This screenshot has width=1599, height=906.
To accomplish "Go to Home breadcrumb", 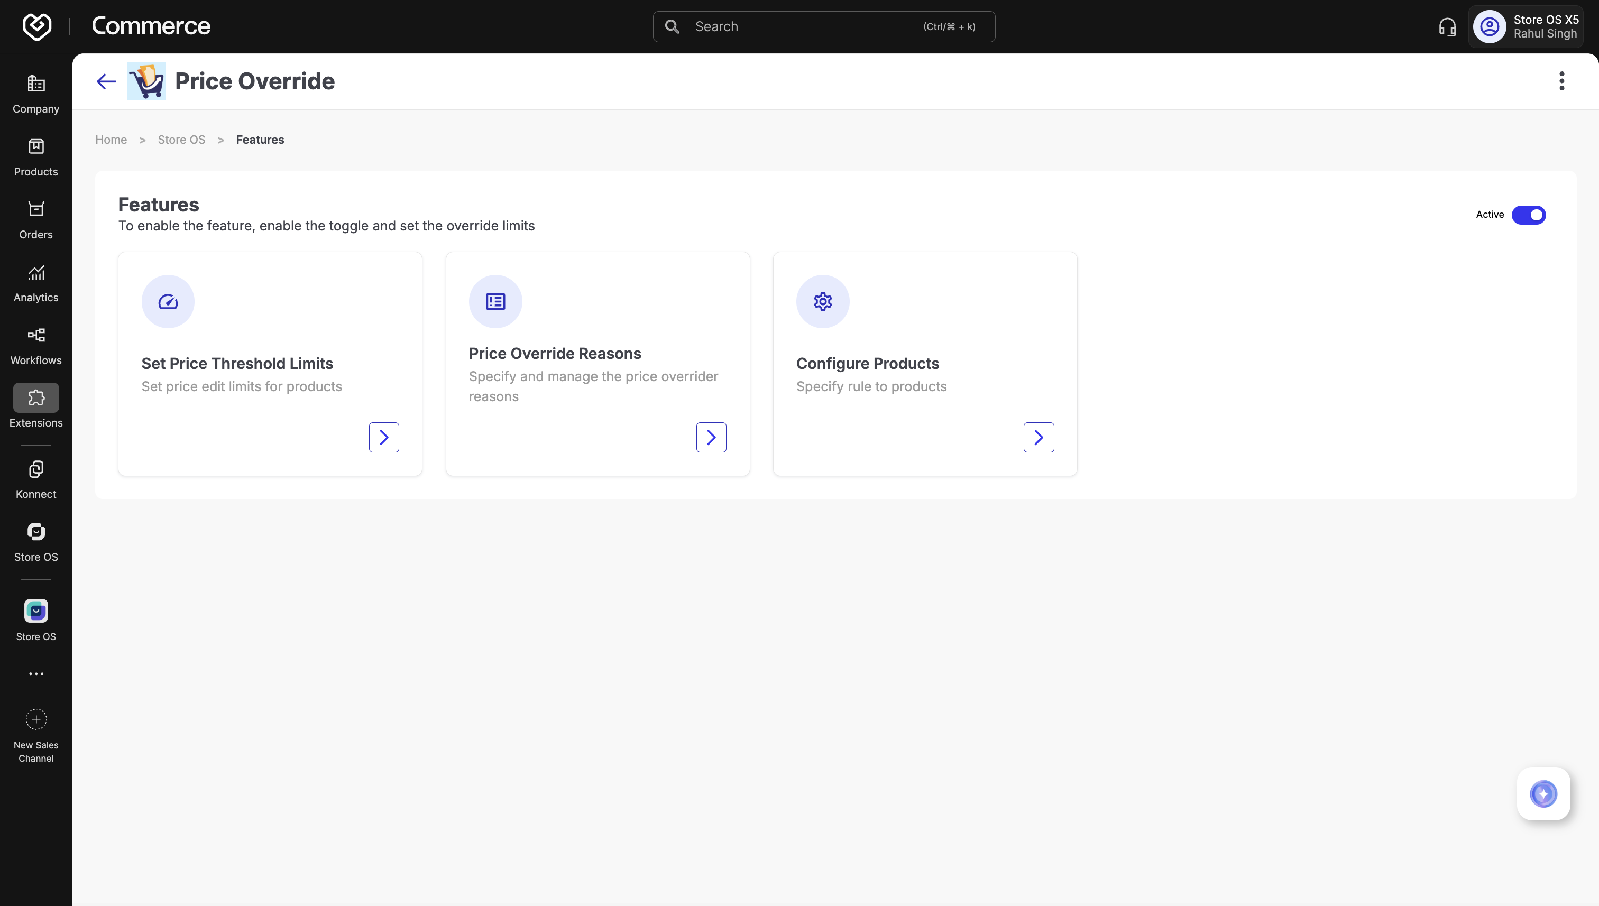I will [111, 140].
